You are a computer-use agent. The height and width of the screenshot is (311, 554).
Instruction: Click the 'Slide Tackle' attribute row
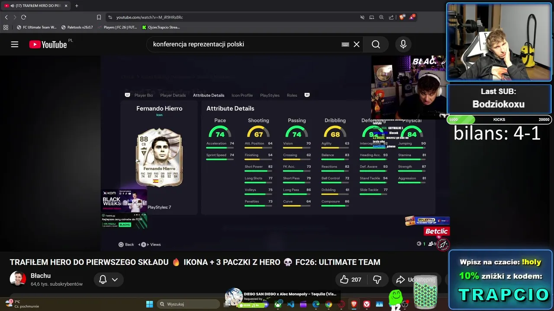(374, 191)
